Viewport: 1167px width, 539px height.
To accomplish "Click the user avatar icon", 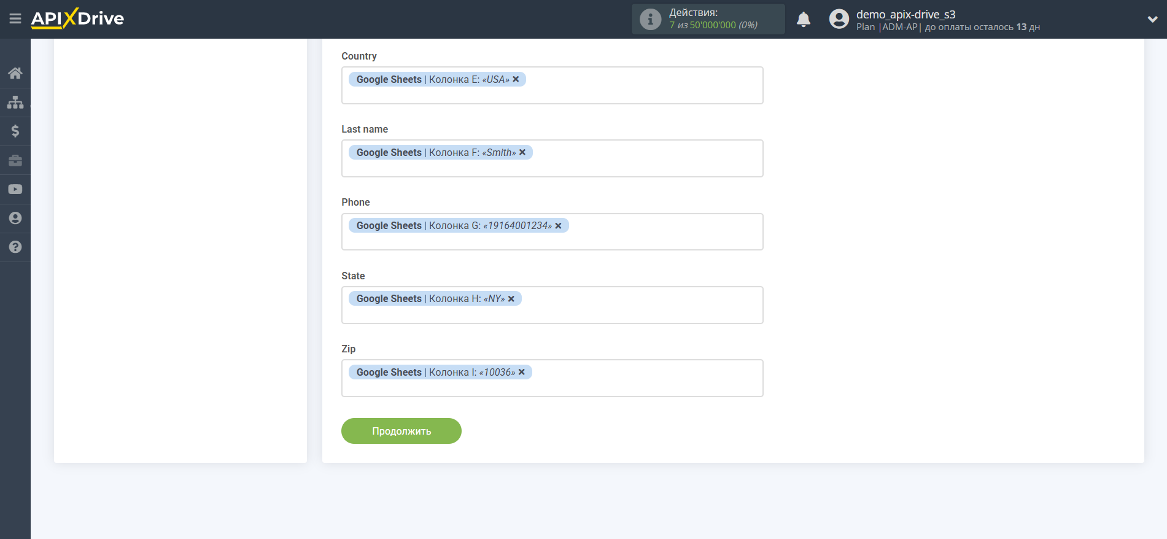I will click(839, 19).
